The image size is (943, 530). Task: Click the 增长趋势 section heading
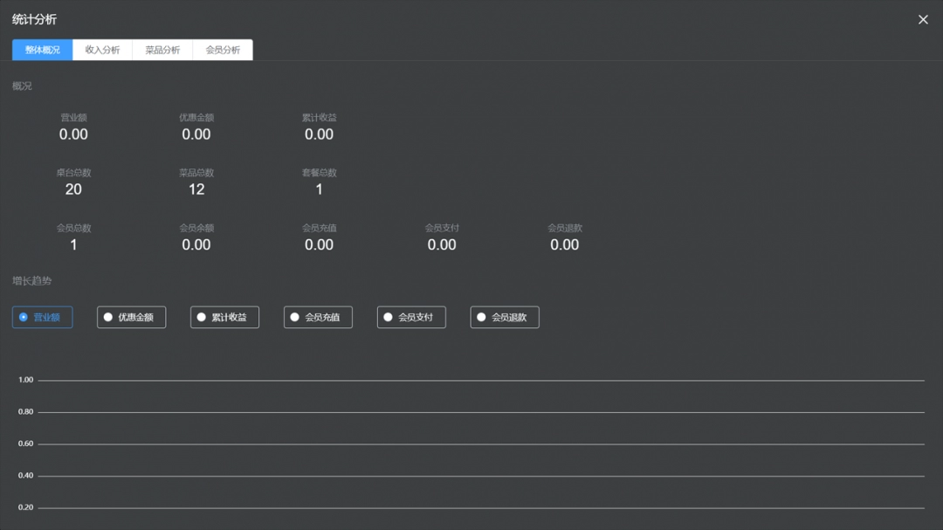32,281
